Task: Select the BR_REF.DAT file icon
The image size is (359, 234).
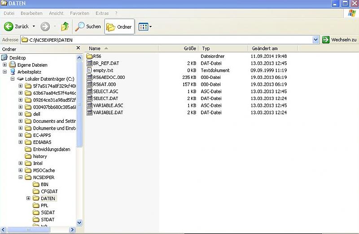Action: pos(89,63)
